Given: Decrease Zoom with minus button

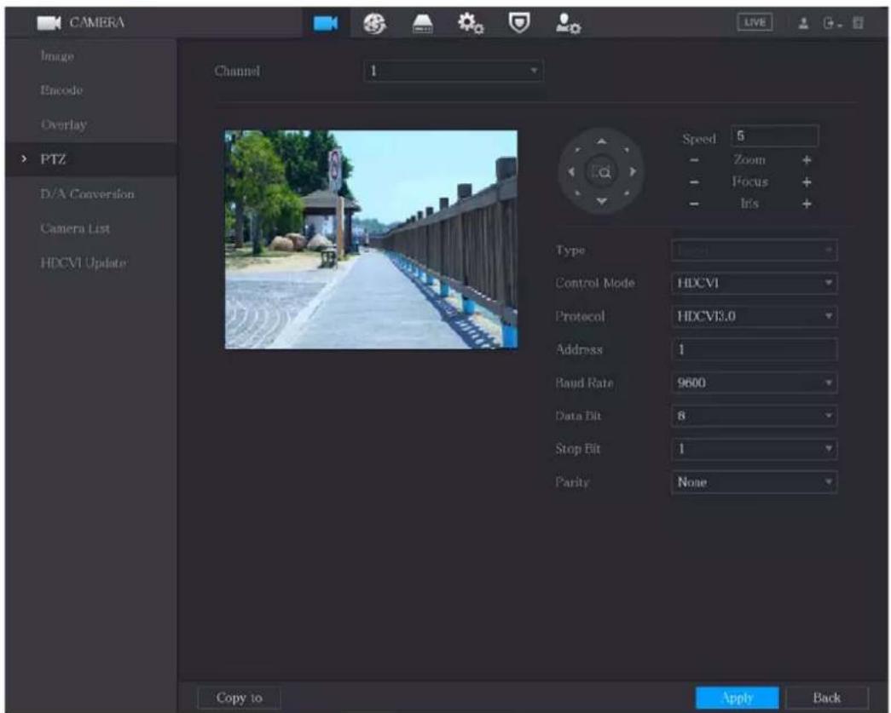Looking at the screenshot, I should (x=694, y=160).
